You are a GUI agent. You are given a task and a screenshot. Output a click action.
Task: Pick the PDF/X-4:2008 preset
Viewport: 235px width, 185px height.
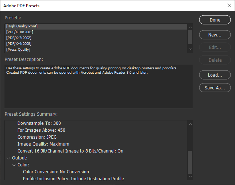pyautogui.click(x=20, y=44)
